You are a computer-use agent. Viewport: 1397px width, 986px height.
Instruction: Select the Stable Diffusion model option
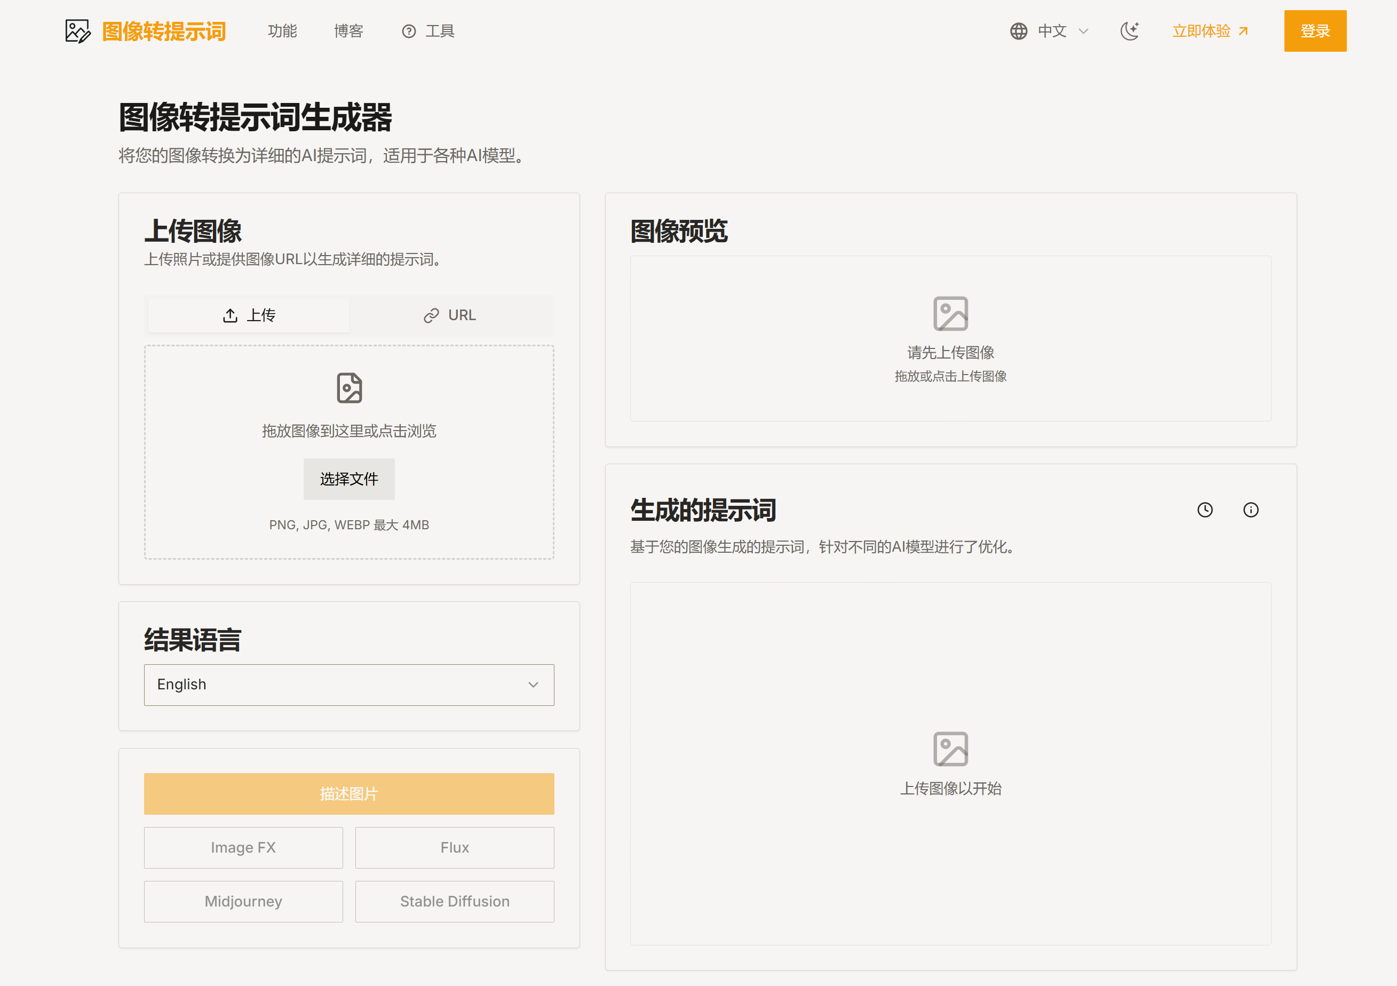click(x=455, y=902)
